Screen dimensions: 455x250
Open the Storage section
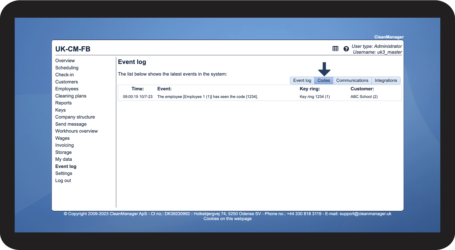(63, 152)
